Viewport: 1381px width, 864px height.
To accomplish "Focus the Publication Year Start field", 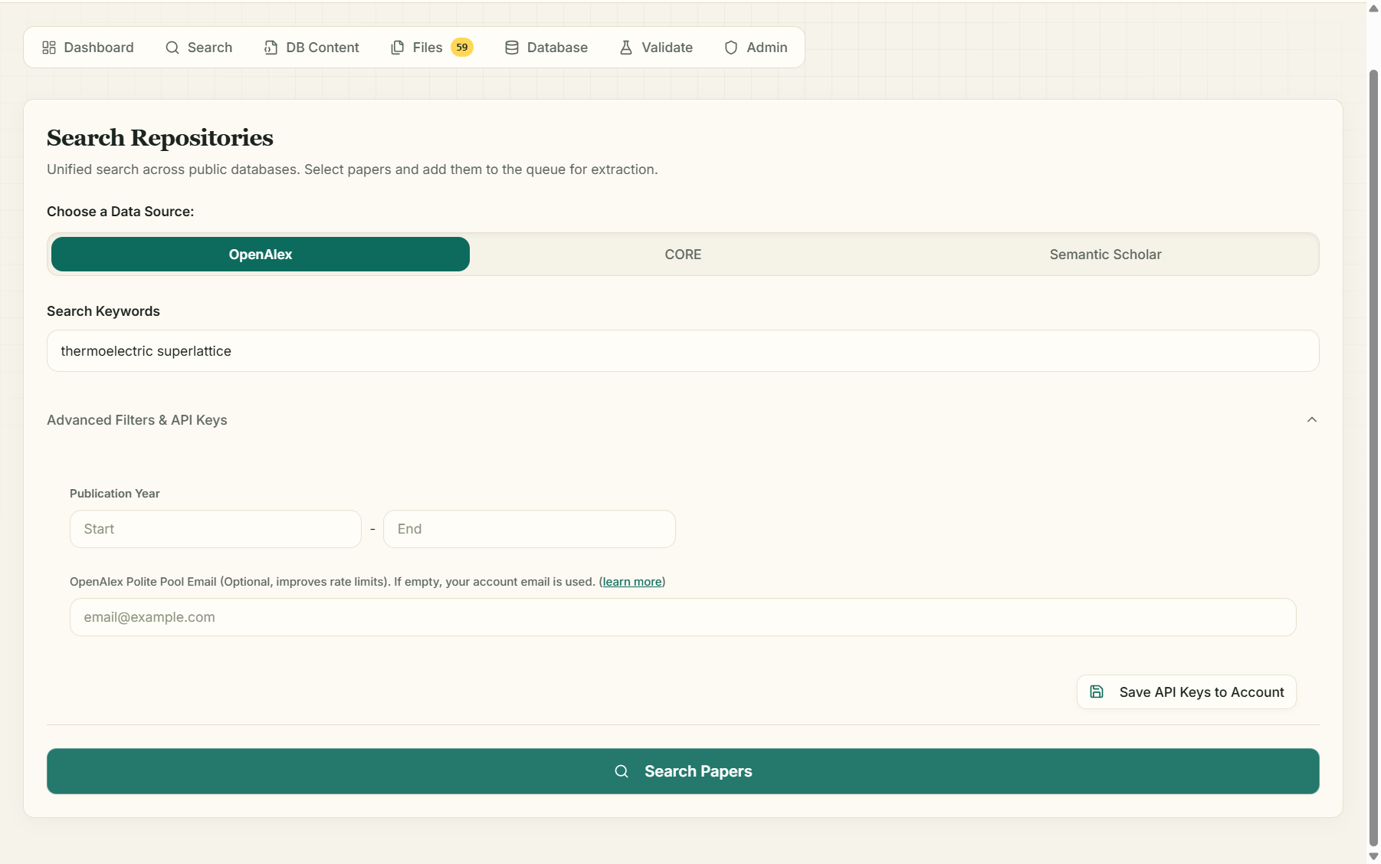I will click(215, 529).
